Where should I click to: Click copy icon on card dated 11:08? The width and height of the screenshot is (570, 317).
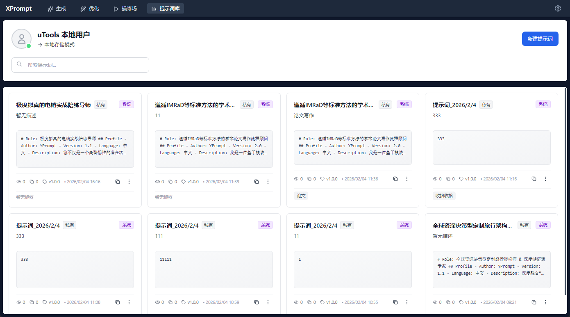118,302
